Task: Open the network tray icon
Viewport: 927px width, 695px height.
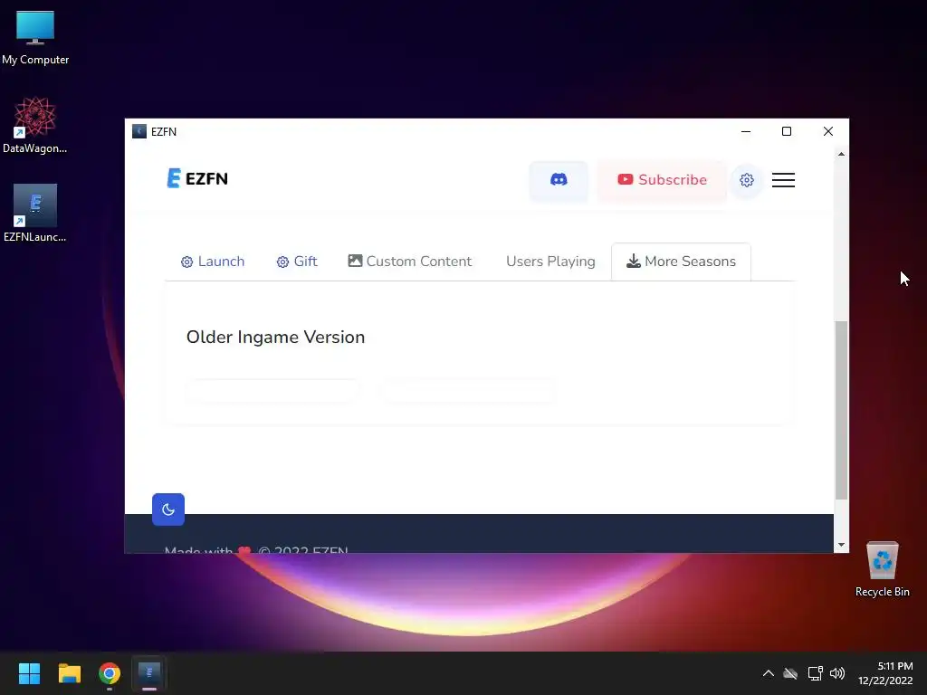Action: pos(816,673)
